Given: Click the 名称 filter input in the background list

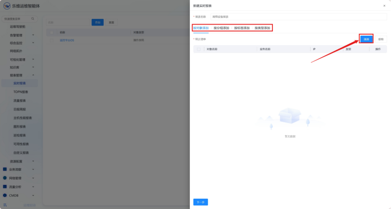Looking at the screenshot, I should pyautogui.click(x=68, y=23).
